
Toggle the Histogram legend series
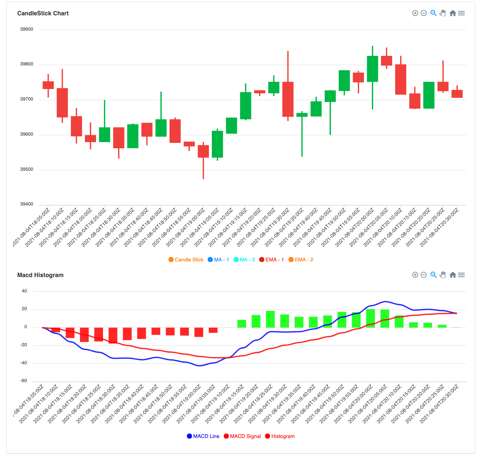click(280, 436)
